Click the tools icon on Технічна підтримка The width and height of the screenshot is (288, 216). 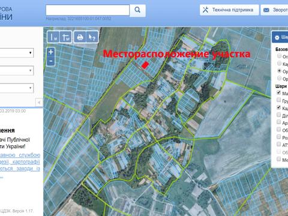coord(205,10)
